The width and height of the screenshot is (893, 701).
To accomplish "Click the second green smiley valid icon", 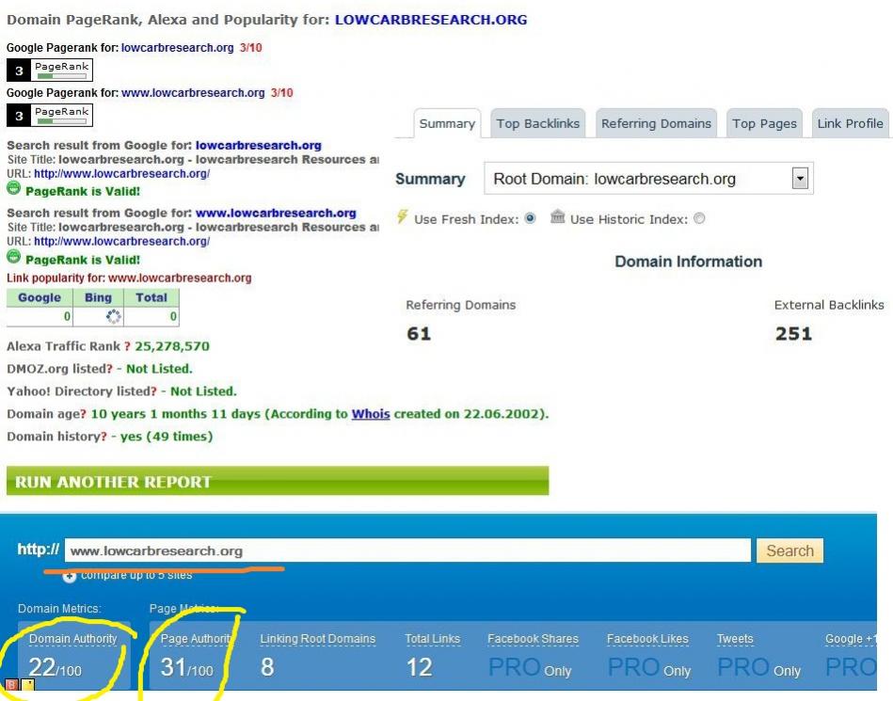I will [x=14, y=256].
